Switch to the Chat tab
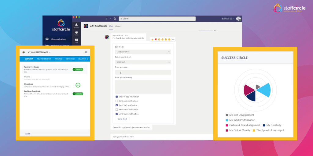Image resolution: width=313 pixels, height=156 pixels. click(x=111, y=26)
